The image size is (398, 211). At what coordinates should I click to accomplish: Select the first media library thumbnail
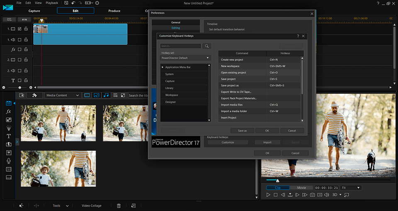click(x=58, y=123)
